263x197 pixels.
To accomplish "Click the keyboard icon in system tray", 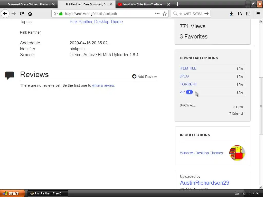I will click(237, 193).
